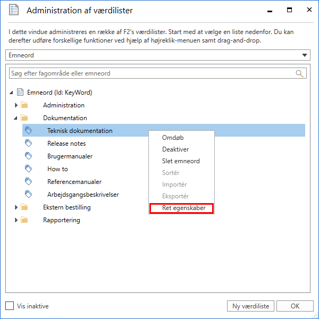Click the magnifying glass search icon
319x319 pixels.
point(299,73)
